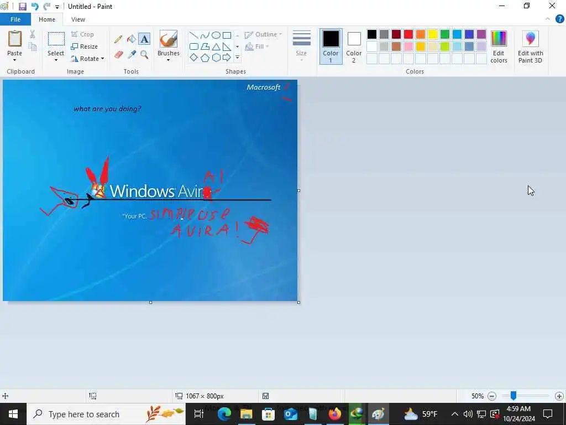Screen dimensions: 566x425
Task: Open Edit colors dialog
Action: [x=499, y=46]
